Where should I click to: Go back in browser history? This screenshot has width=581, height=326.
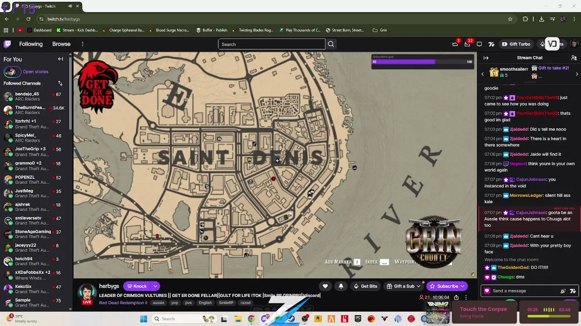pyautogui.click(x=6, y=19)
